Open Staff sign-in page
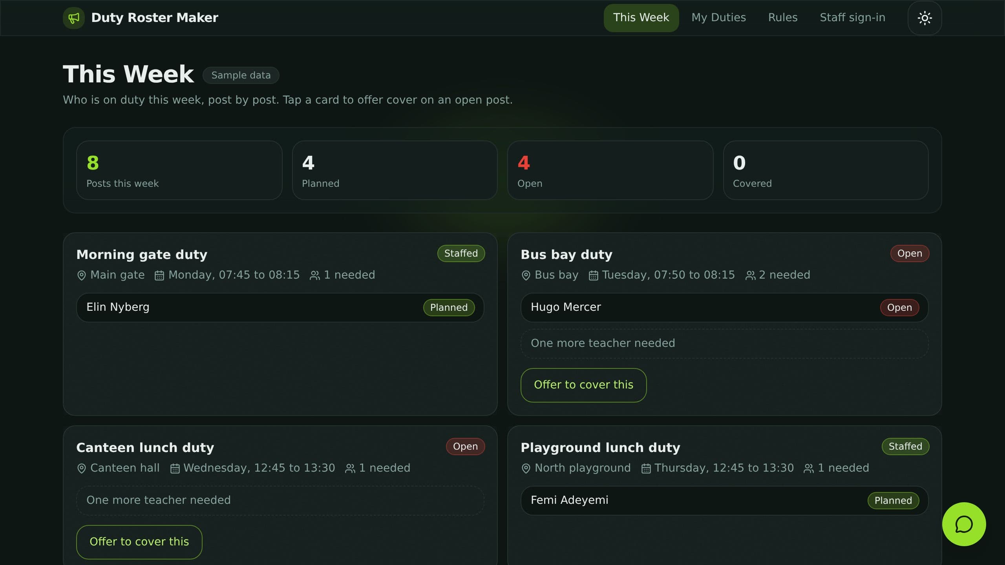The image size is (1005, 565). pos(852,18)
